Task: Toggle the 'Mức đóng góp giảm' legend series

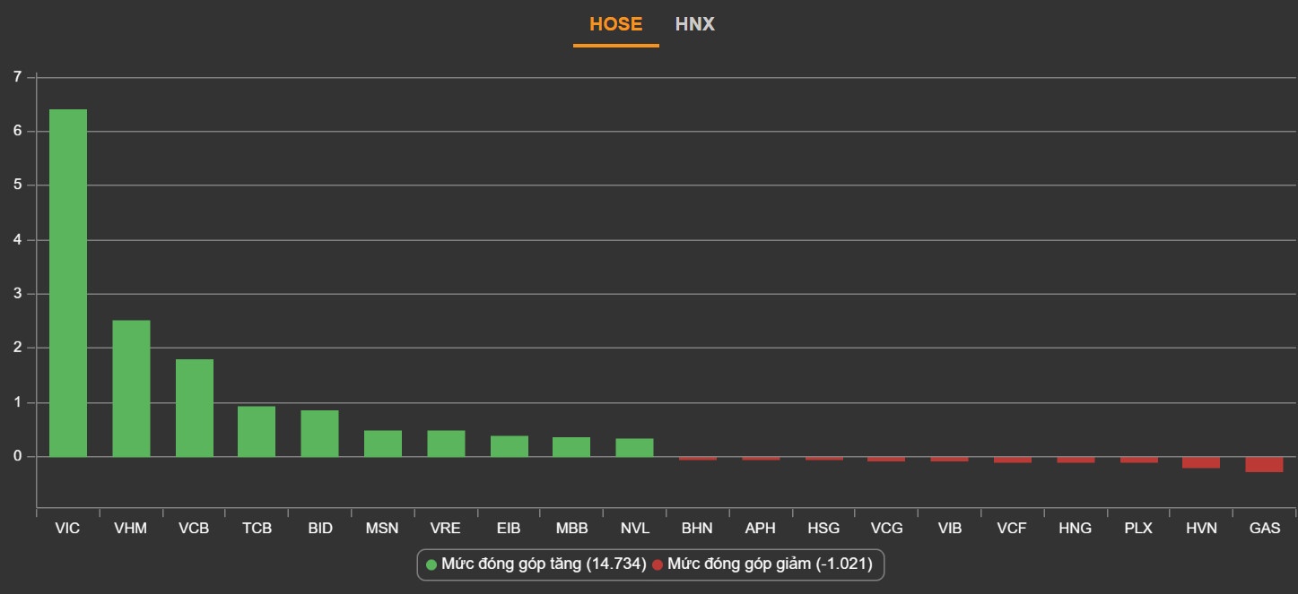Action: [769, 564]
